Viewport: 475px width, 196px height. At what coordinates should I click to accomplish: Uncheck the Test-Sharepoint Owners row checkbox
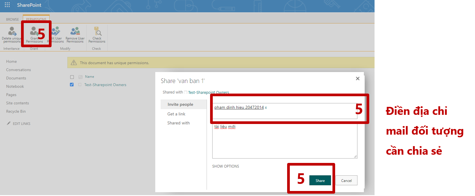pyautogui.click(x=72, y=85)
